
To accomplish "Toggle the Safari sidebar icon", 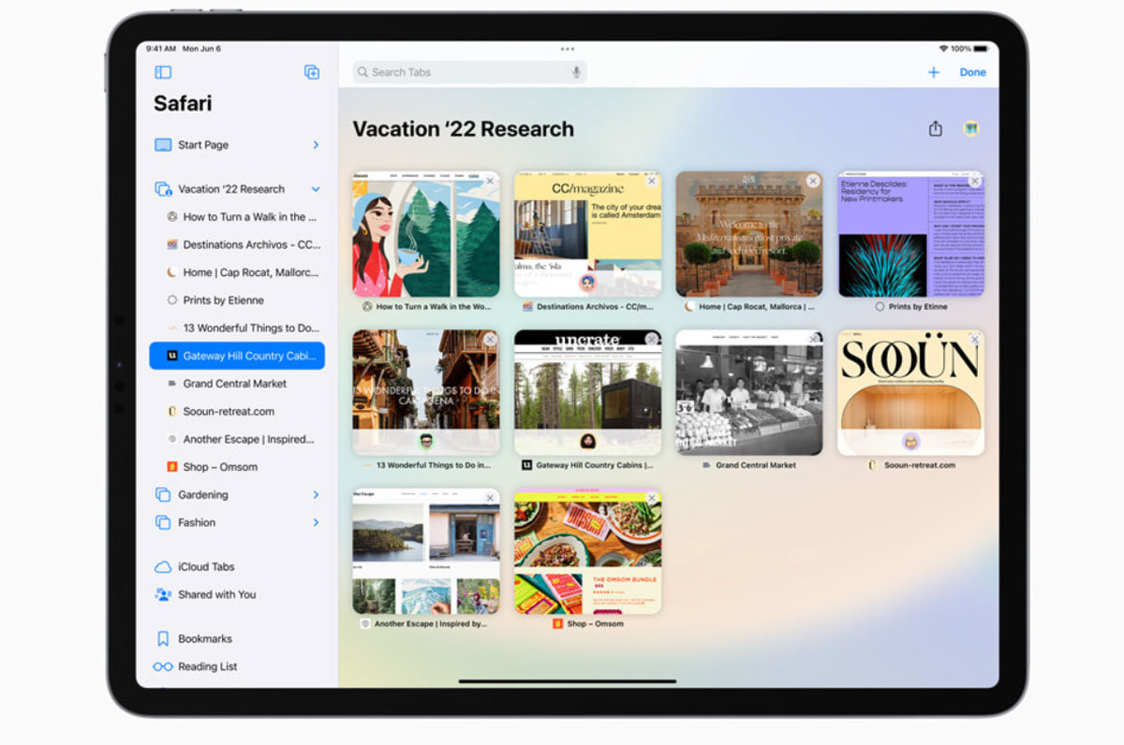I will pos(163,72).
